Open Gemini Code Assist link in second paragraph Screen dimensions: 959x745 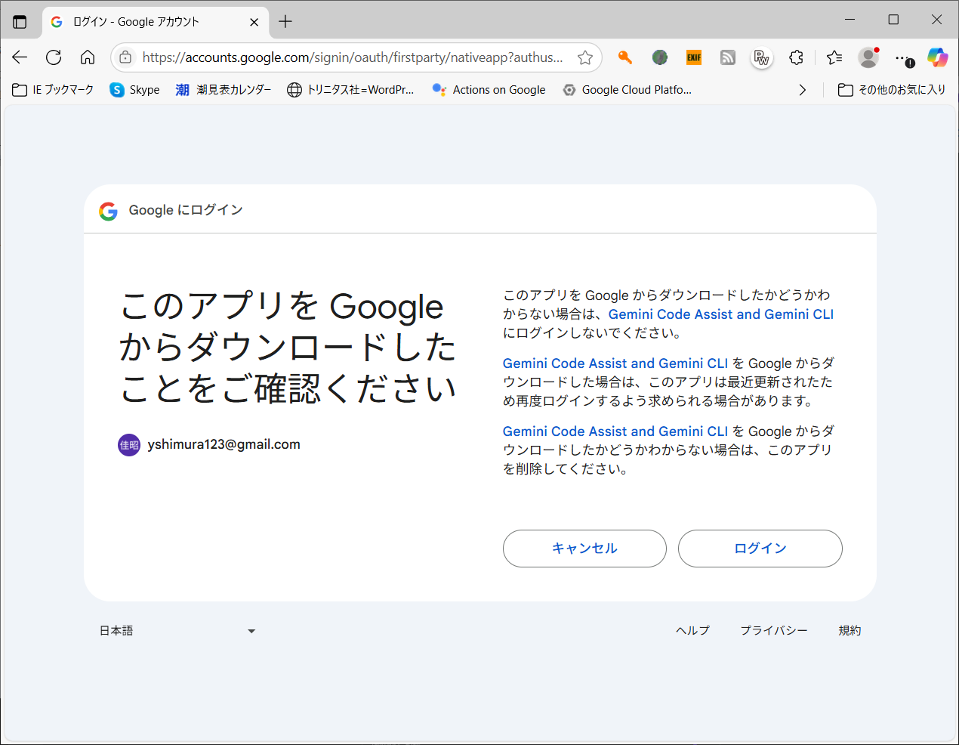pyautogui.click(x=615, y=363)
